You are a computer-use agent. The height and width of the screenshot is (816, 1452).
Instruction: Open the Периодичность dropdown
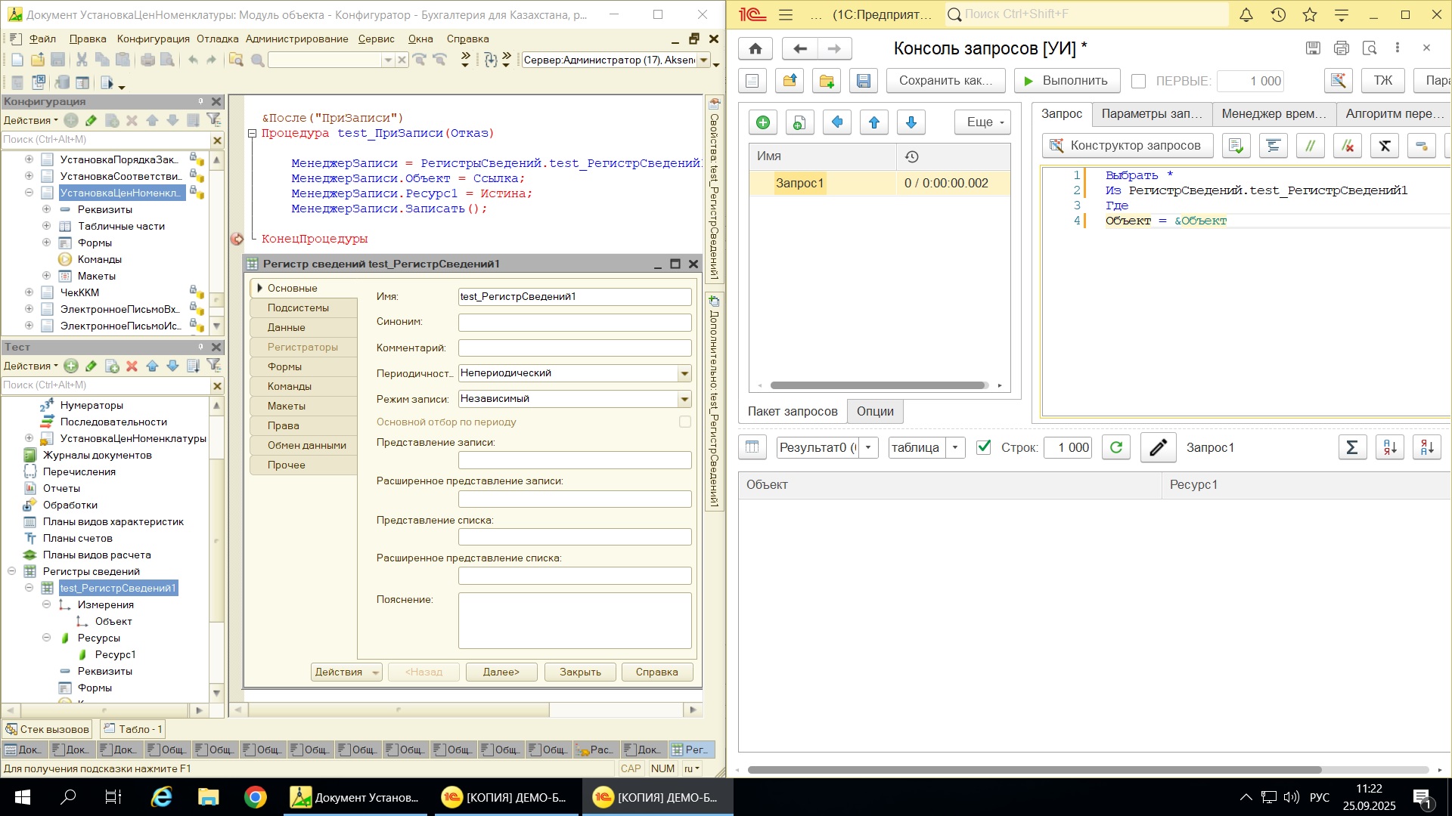pos(684,373)
